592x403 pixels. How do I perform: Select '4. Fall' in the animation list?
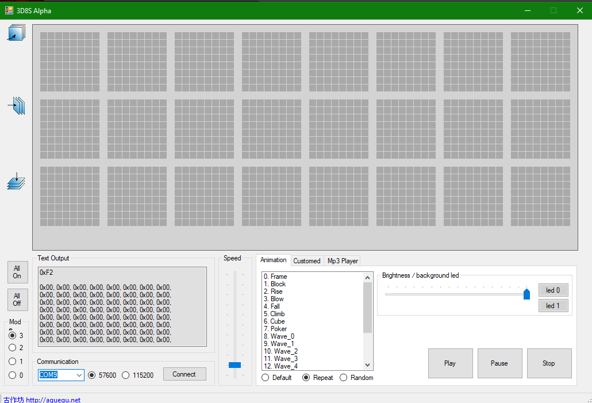coord(313,306)
